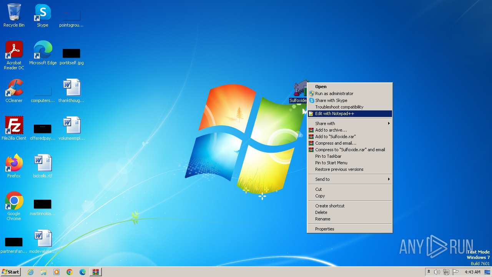Choose Pin to Start Menu
The height and width of the screenshot is (277, 492).
click(x=350, y=163)
